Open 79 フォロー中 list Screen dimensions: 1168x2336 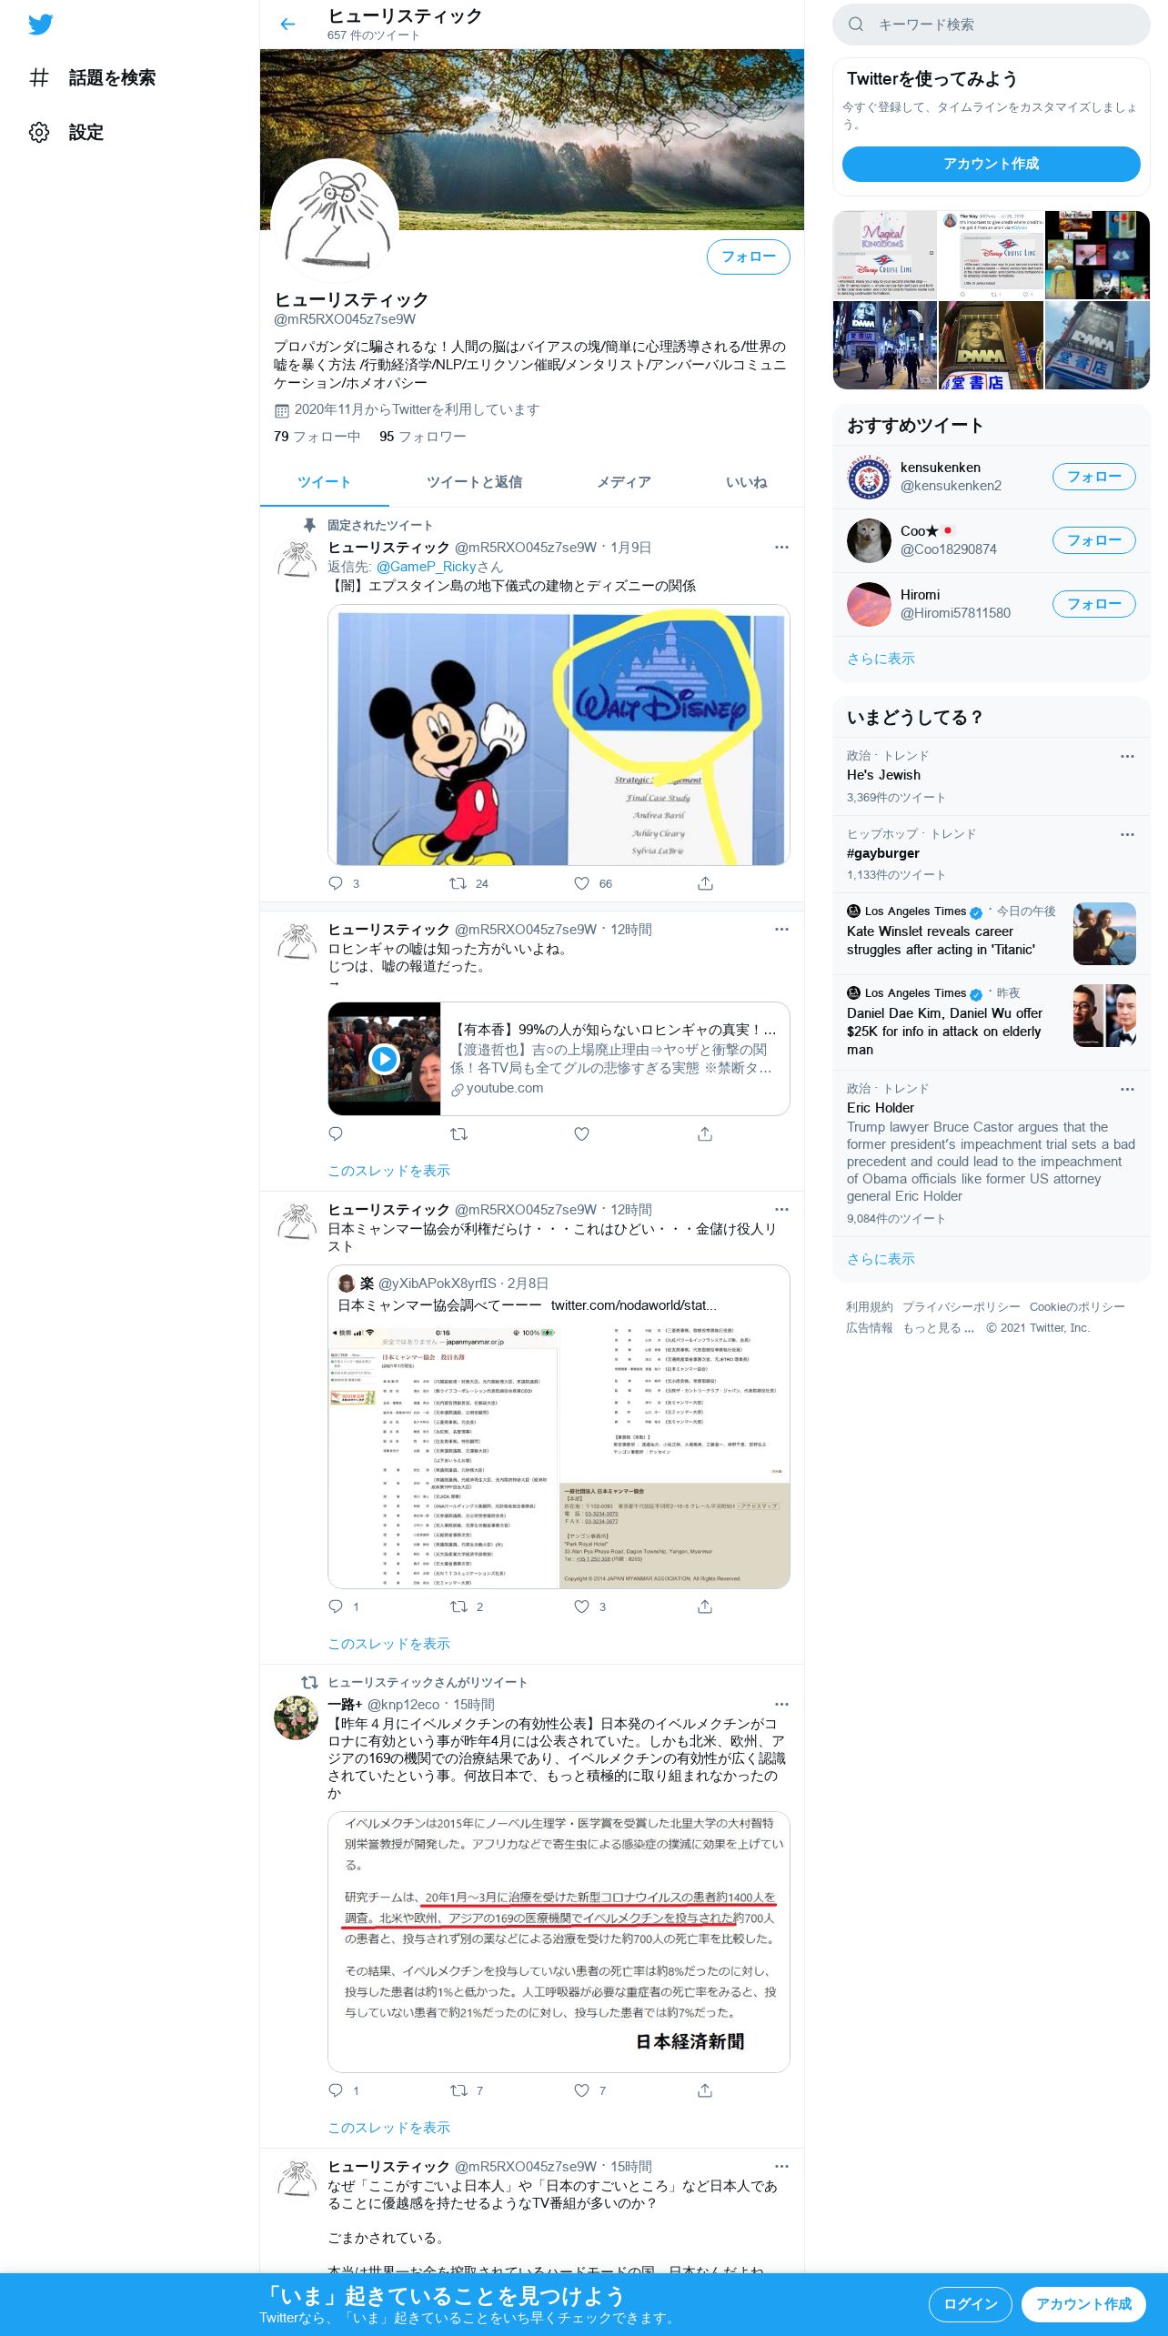click(x=317, y=437)
